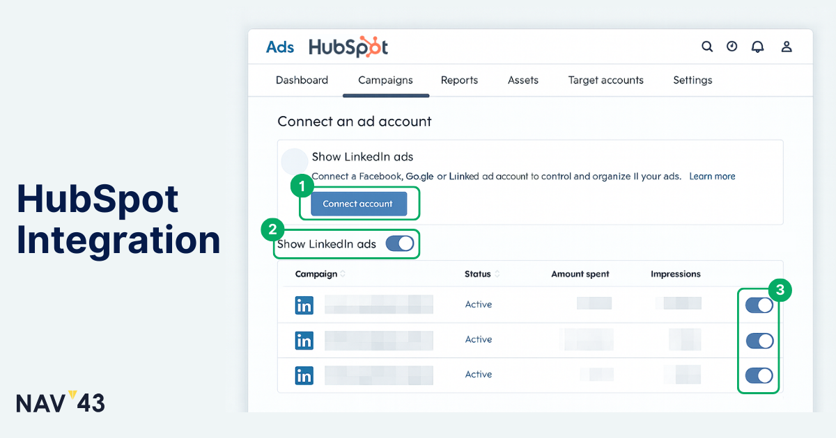This screenshot has height=438, width=836.
Task: Open the Learn more link
Action: [x=712, y=176]
